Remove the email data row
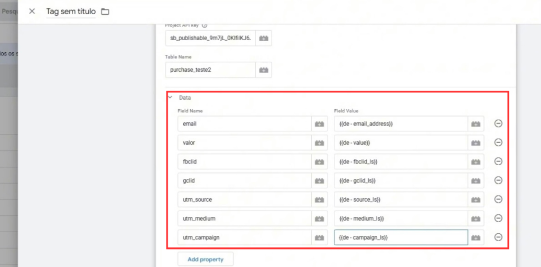Image resolution: width=541 pixels, height=267 pixels. (498, 123)
